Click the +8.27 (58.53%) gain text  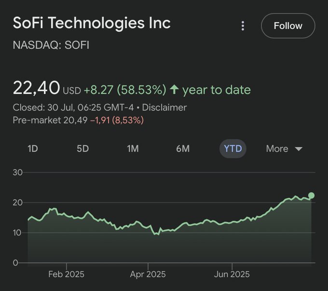[x=125, y=90]
